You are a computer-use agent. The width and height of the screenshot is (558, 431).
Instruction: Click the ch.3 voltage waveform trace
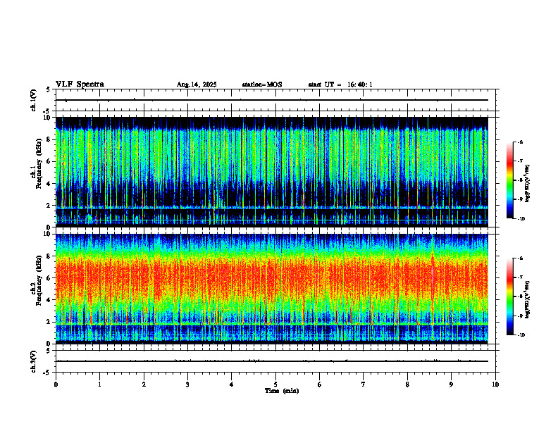pos(271,361)
